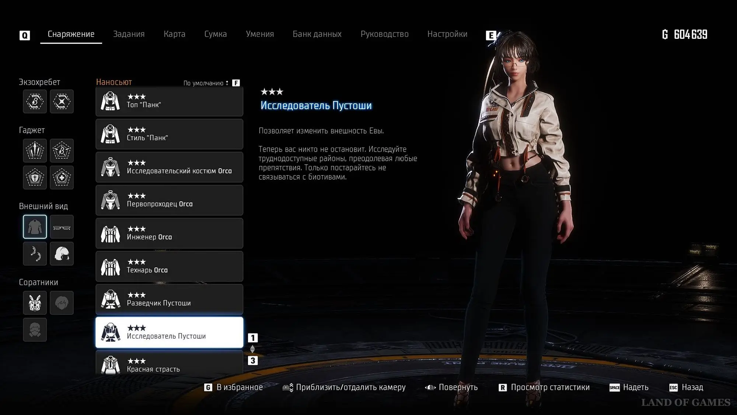Click the Исследователь Пустоши detail title
The width and height of the screenshot is (737, 415).
(316, 106)
